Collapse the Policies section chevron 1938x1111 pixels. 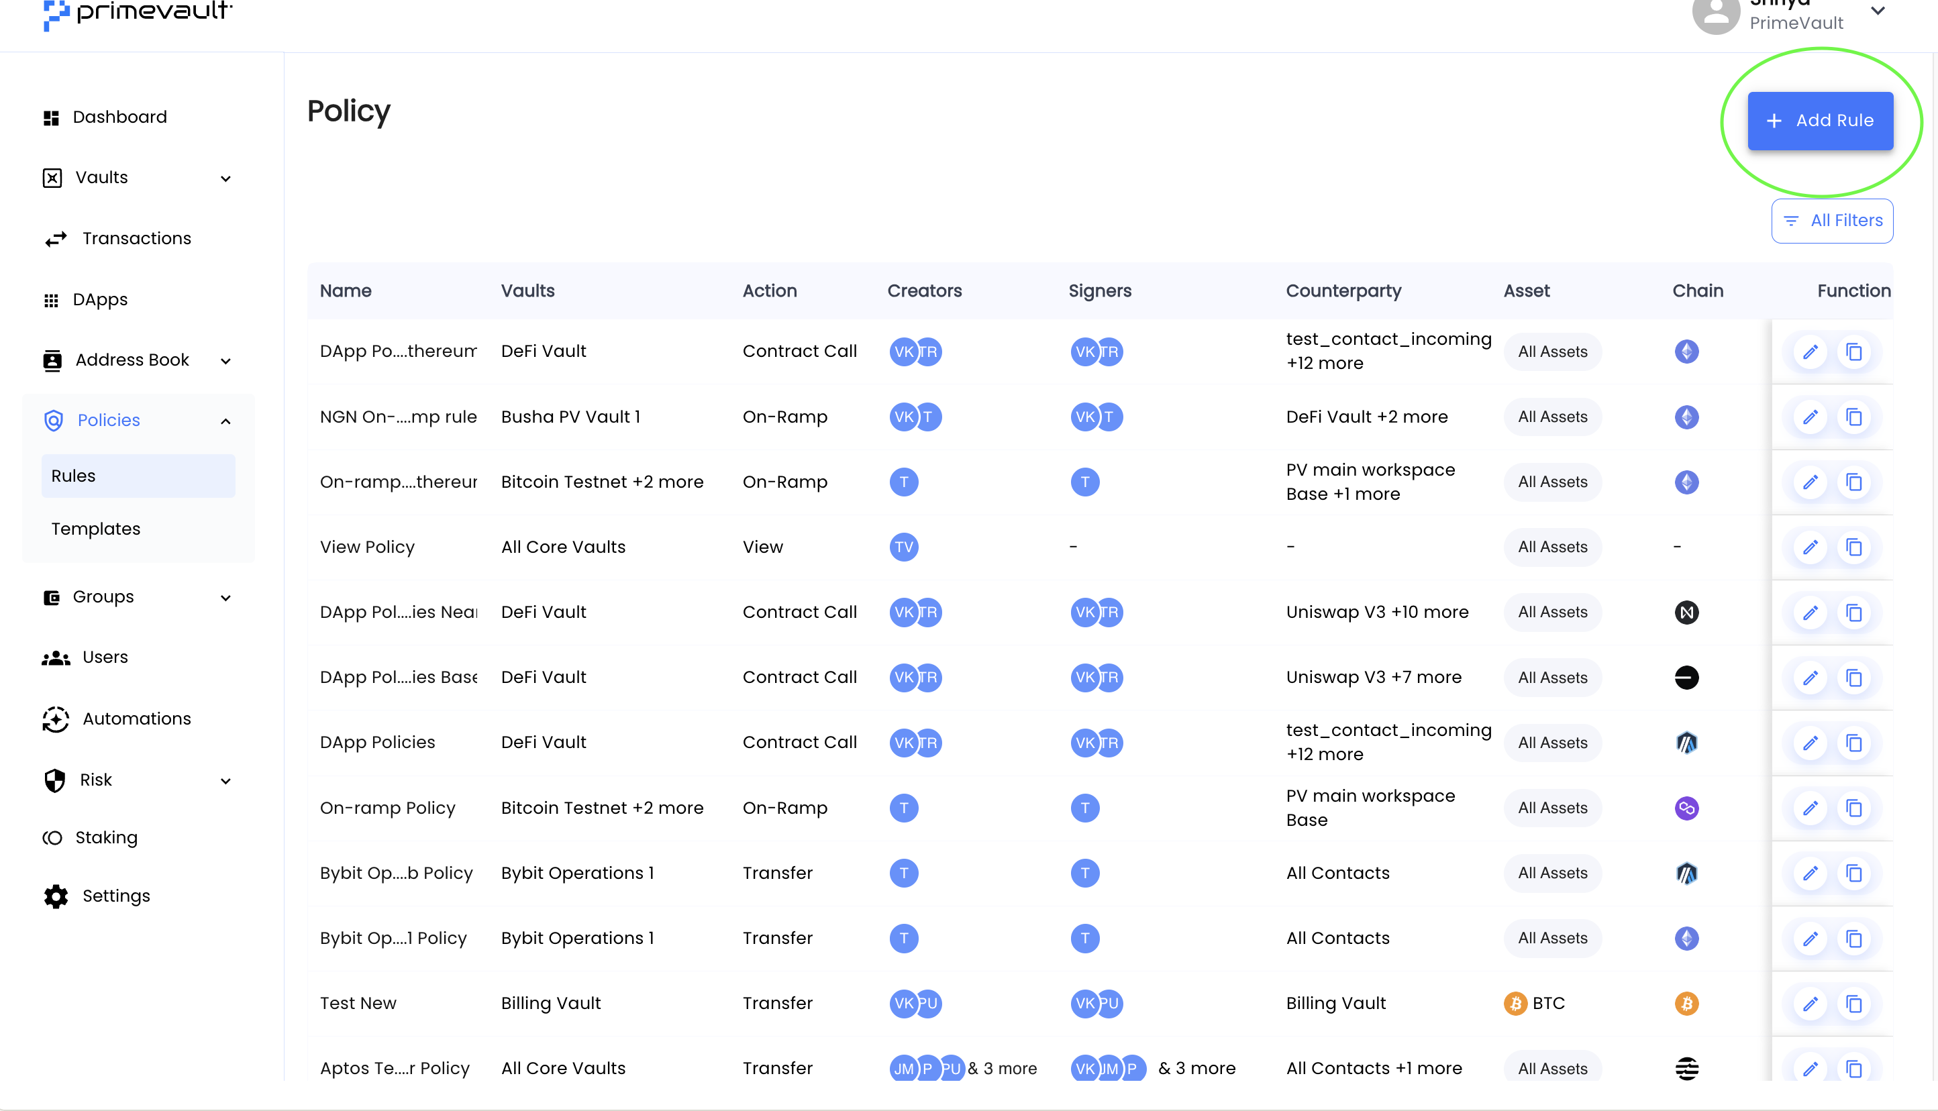tap(225, 421)
